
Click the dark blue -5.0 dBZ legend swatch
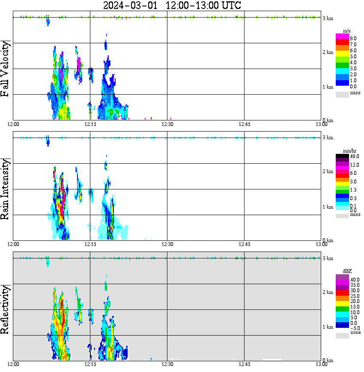[x=342, y=325]
